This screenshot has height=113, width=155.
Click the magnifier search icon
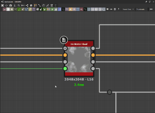click(x=19, y=5)
